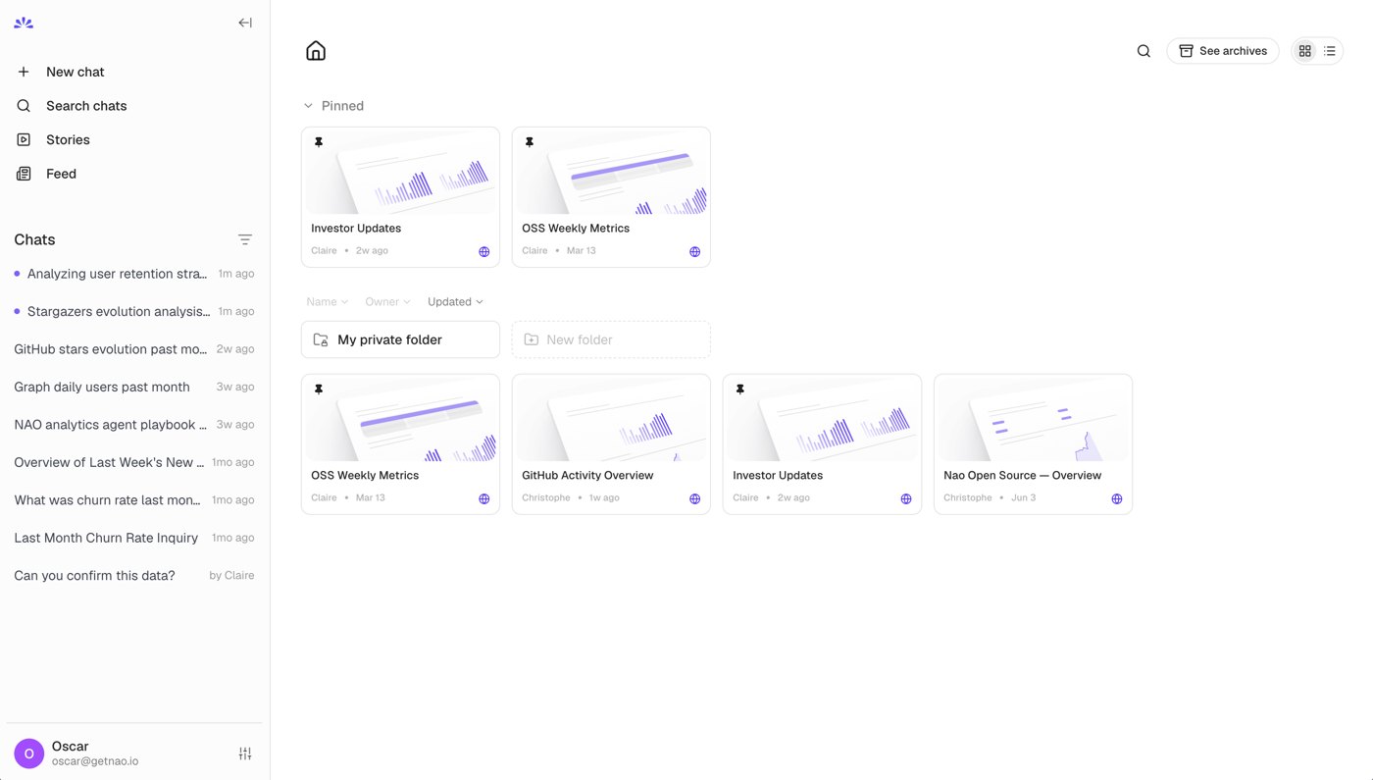Click the magnifier icon beside Search chats
Screen dimensions: 1373x780
coord(24,106)
